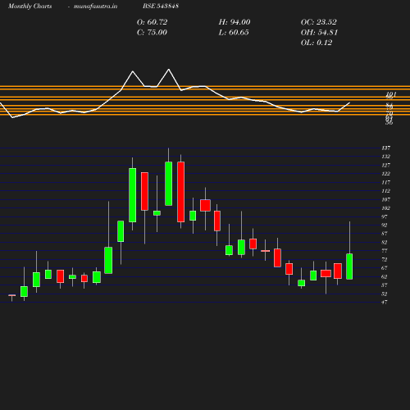Screen dimensions: 410x410
Task: Click price axis label 52
Action: click(x=385, y=294)
